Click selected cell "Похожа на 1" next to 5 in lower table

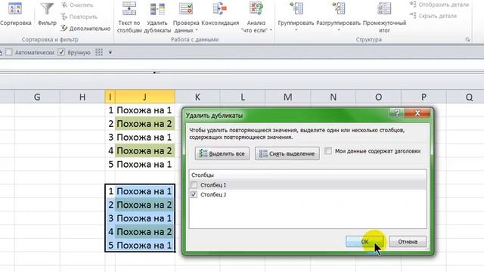point(144,246)
